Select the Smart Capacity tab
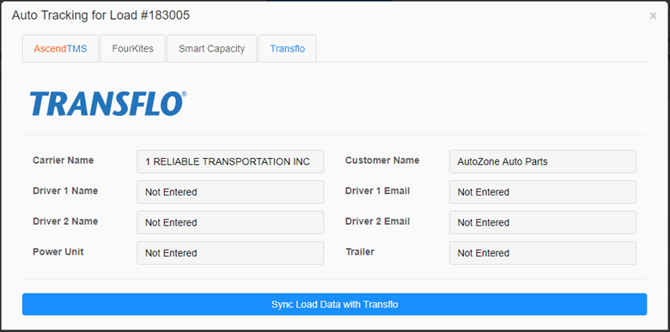The image size is (670, 332). (211, 49)
